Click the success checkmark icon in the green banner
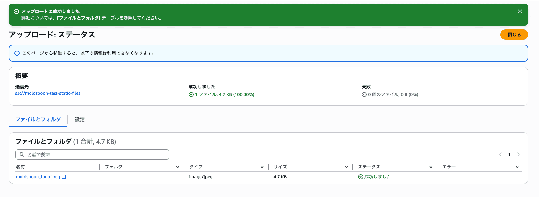The image size is (539, 197). tap(16, 12)
